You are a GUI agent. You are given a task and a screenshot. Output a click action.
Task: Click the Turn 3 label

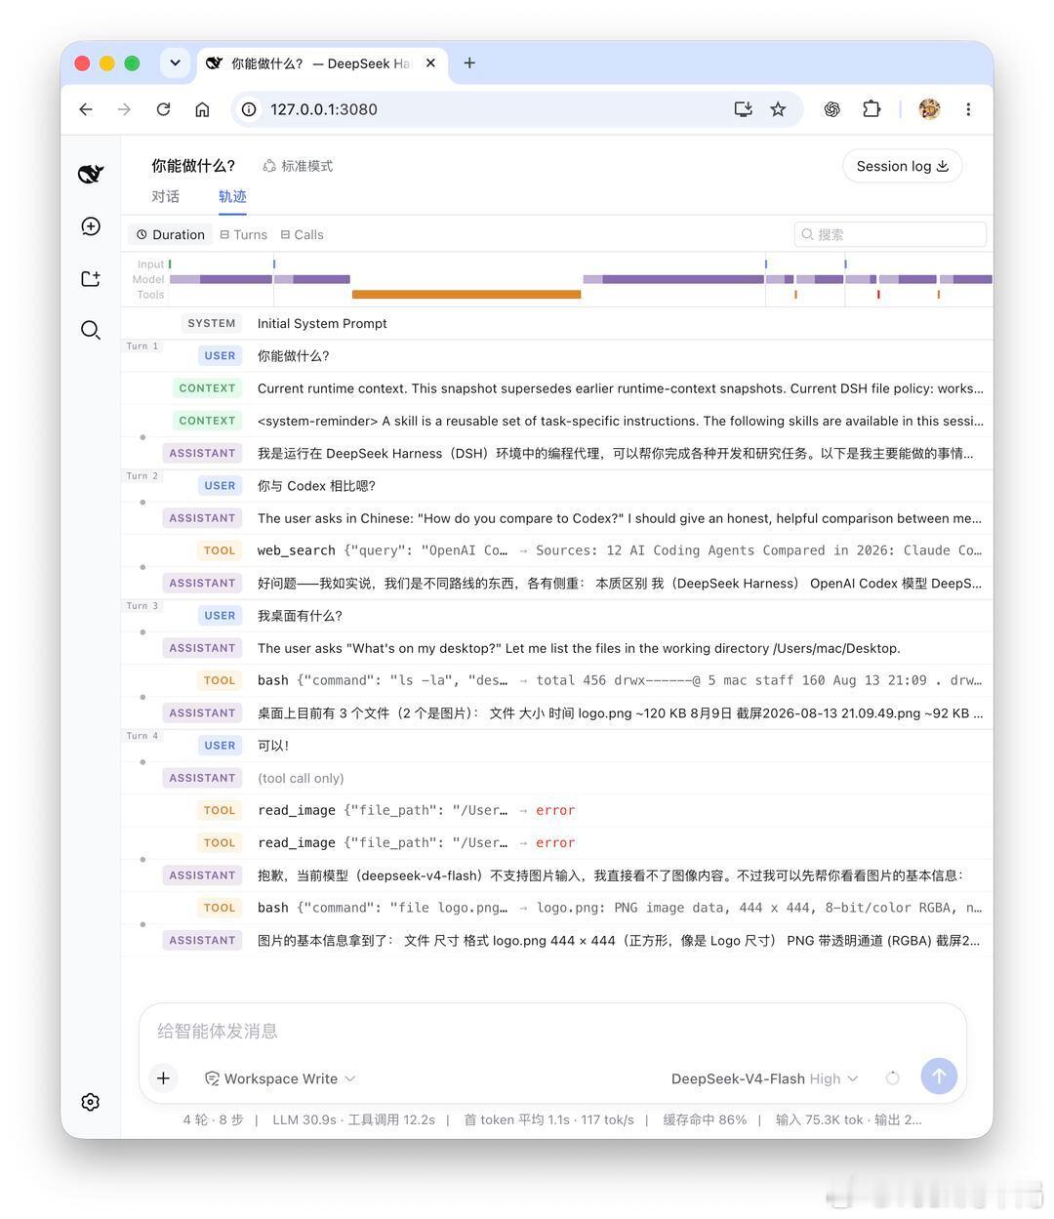[142, 606]
